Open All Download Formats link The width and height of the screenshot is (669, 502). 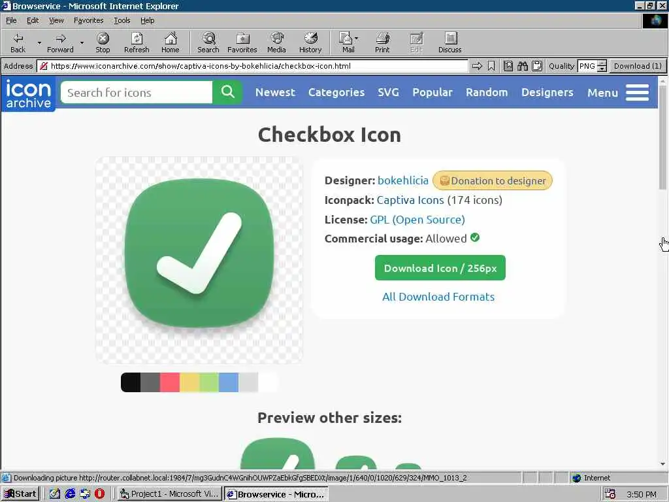point(438,297)
